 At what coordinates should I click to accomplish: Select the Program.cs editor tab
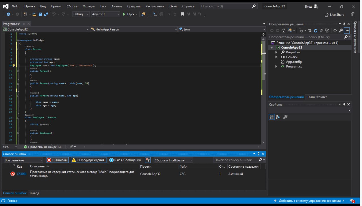pyautogui.click(x=11, y=24)
